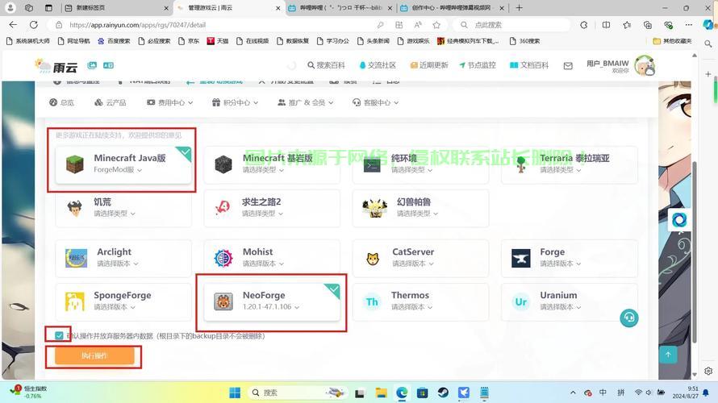718x403 pixels.
Task: Choose the NeoForge fox icon
Action: (x=223, y=302)
